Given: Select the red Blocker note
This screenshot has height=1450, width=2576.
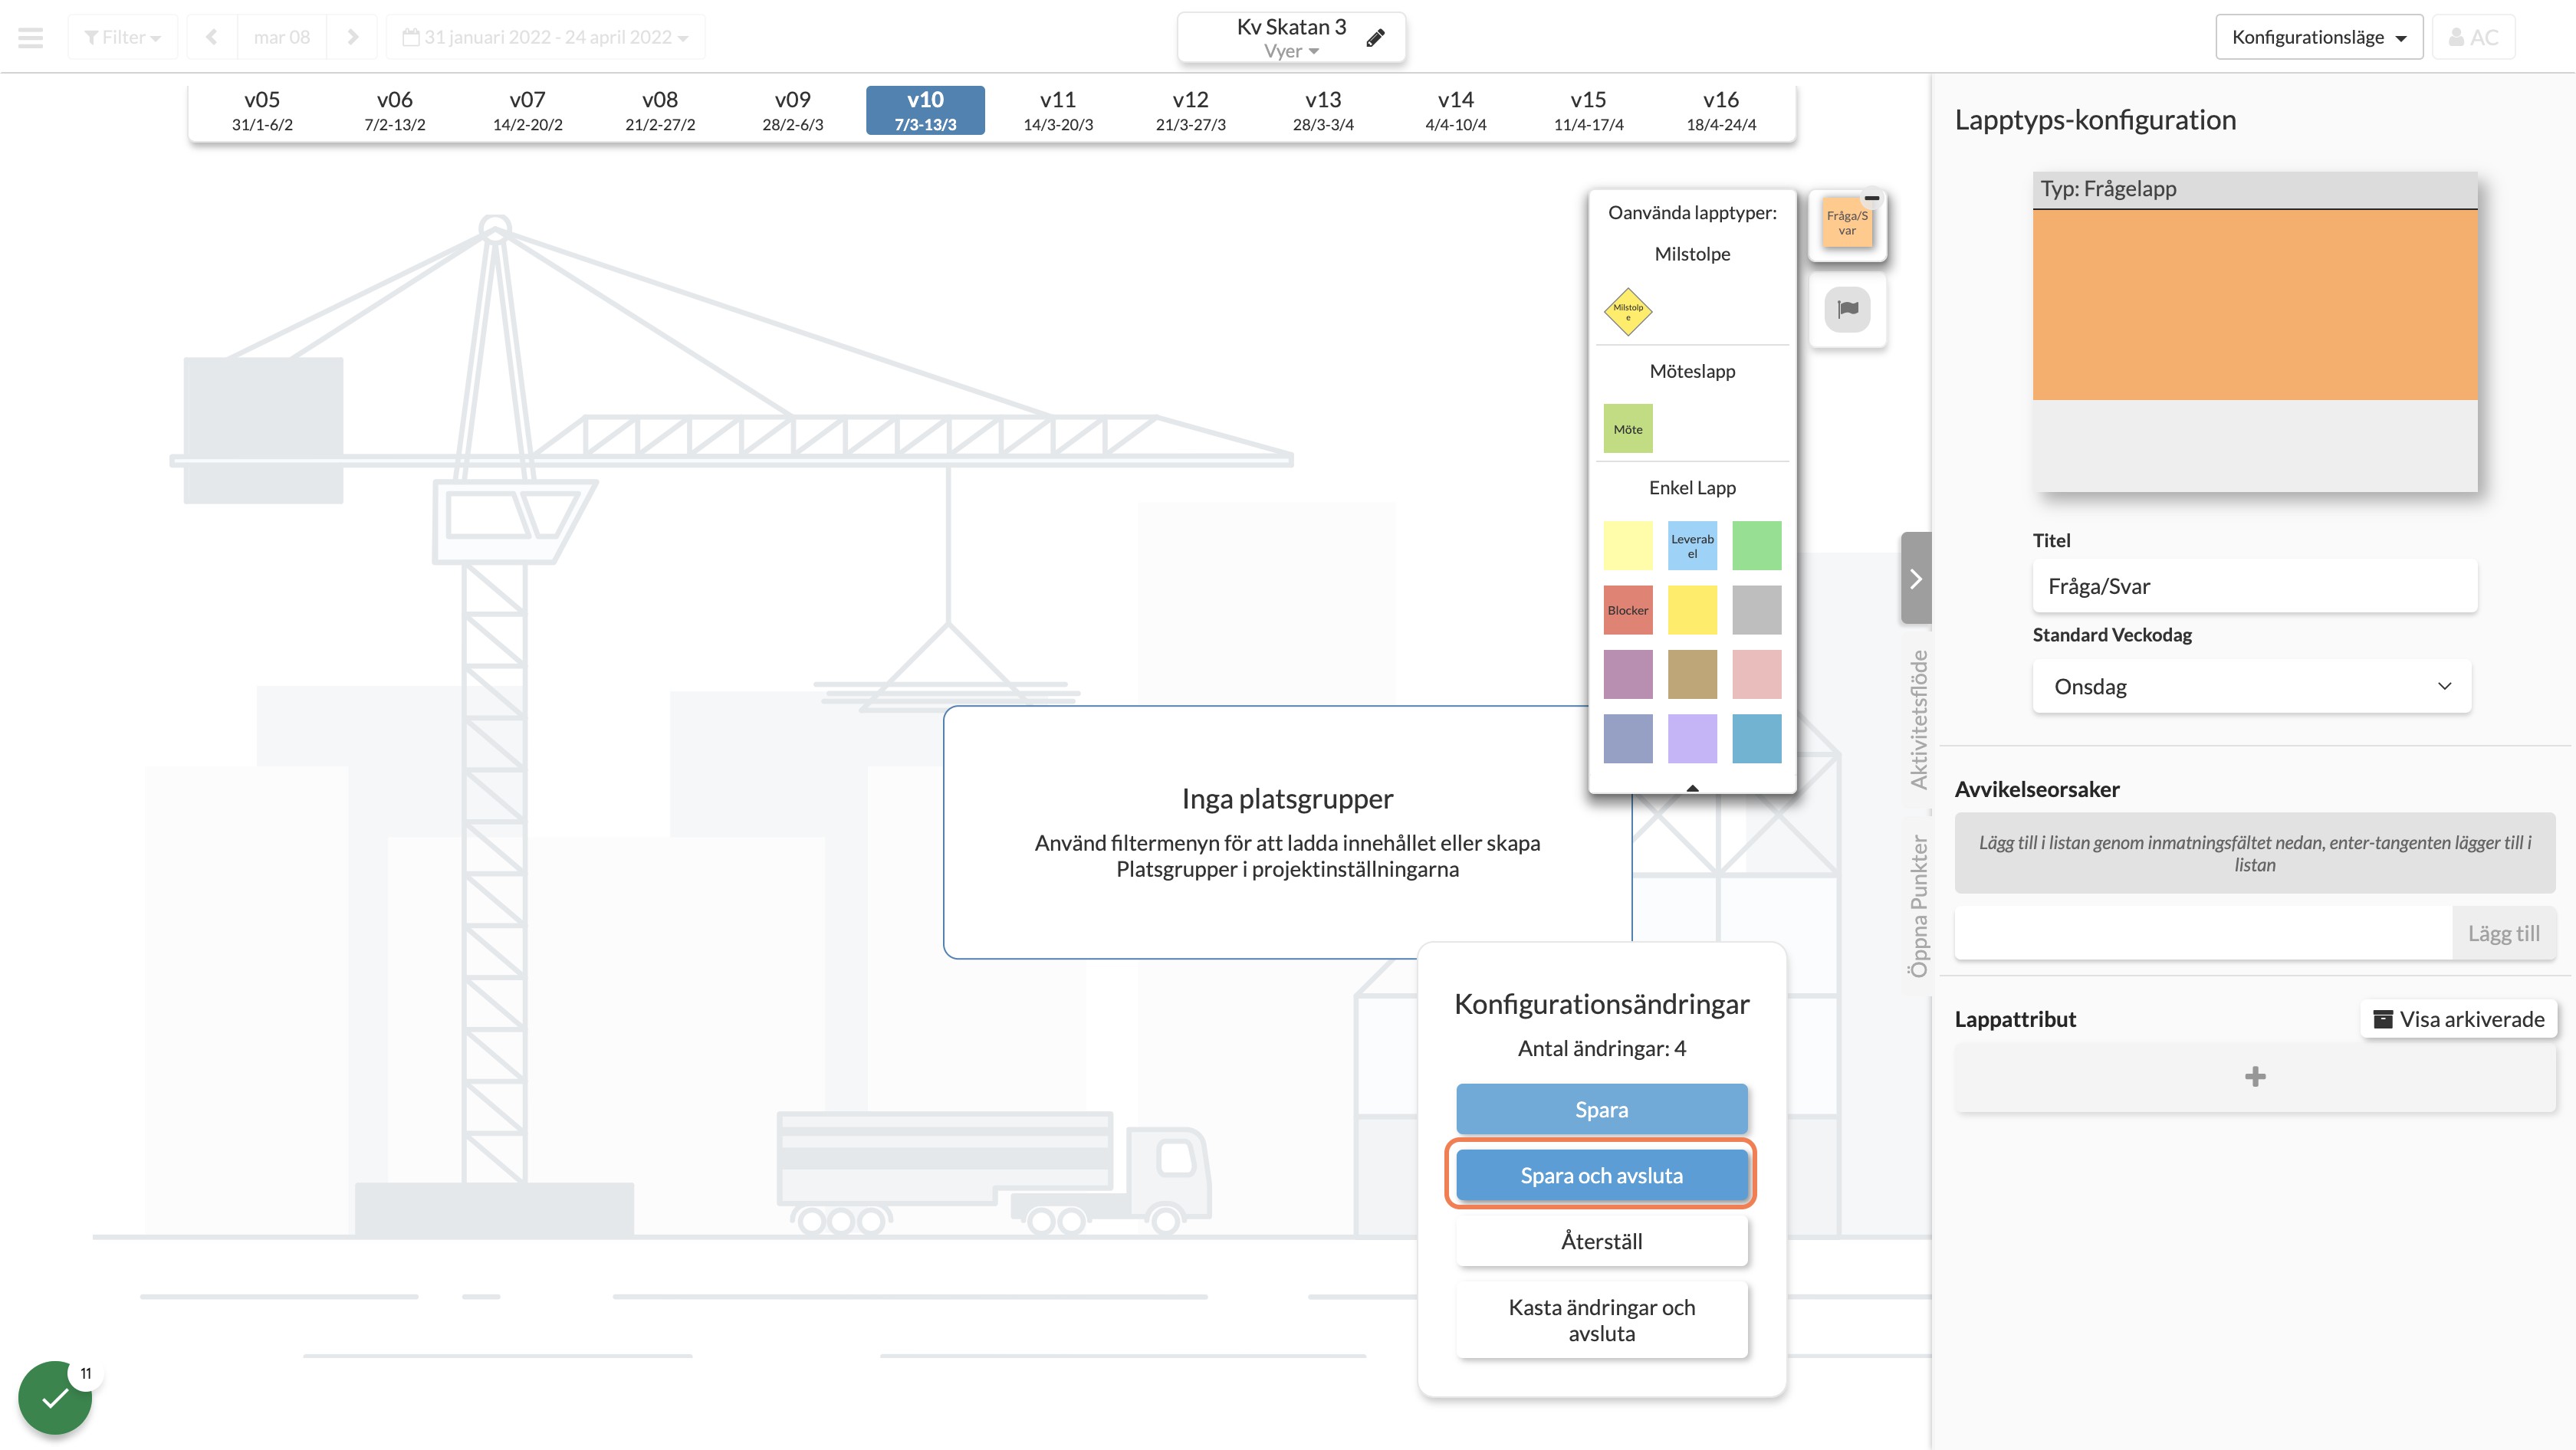Looking at the screenshot, I should [x=1628, y=609].
